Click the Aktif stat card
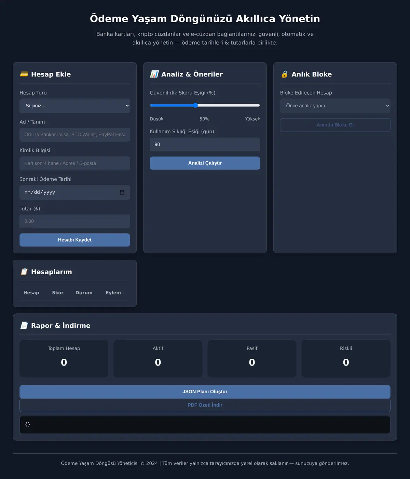410x479 pixels. point(158,359)
